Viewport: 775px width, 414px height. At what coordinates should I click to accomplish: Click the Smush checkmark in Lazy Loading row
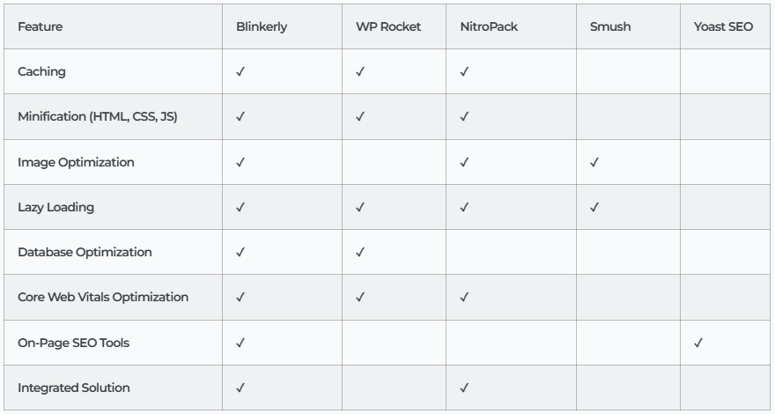[594, 208]
